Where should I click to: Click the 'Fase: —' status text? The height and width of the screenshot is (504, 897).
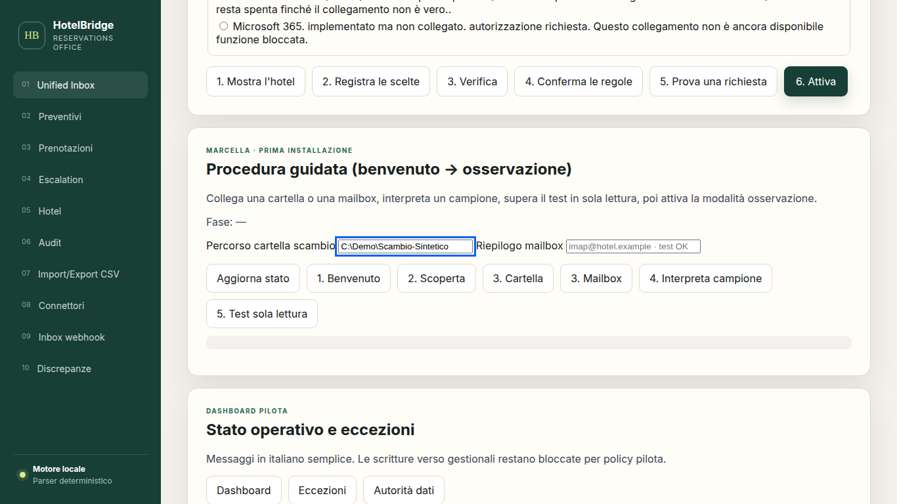point(226,222)
